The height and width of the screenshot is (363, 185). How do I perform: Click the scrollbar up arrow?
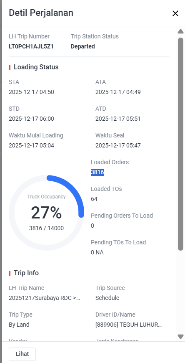180,31
